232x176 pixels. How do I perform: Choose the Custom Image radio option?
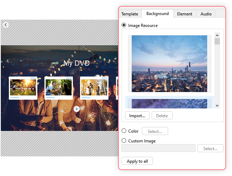click(x=124, y=141)
